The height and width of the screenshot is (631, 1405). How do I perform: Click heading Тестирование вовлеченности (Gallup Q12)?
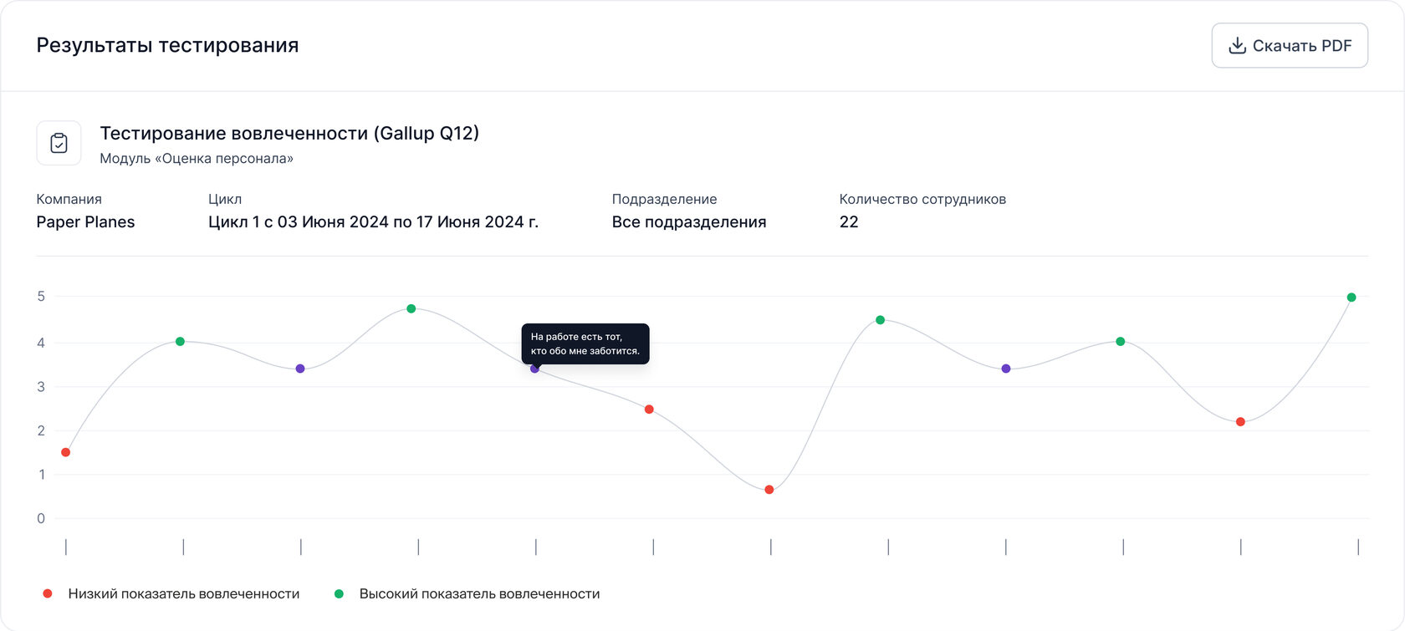click(289, 134)
